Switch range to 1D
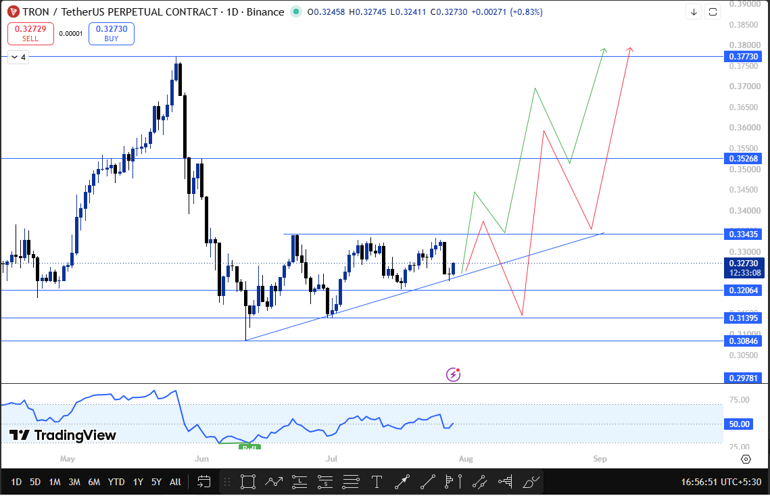The width and height of the screenshot is (770, 496). [x=16, y=482]
